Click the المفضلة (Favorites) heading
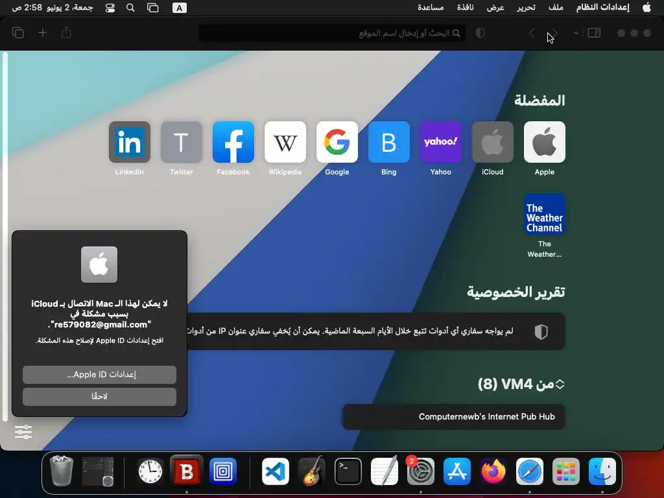 tap(539, 101)
